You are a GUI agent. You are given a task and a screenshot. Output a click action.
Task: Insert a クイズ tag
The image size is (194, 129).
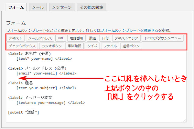coord(92,46)
